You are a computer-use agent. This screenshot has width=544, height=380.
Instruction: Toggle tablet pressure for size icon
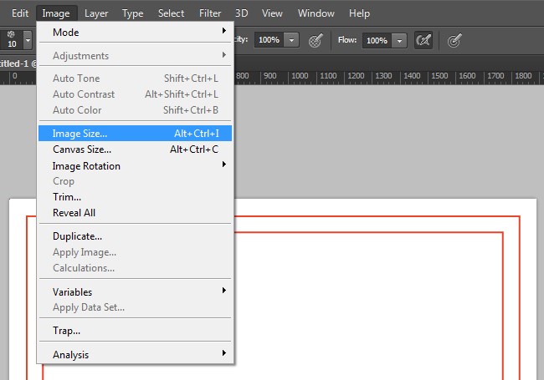coord(454,40)
